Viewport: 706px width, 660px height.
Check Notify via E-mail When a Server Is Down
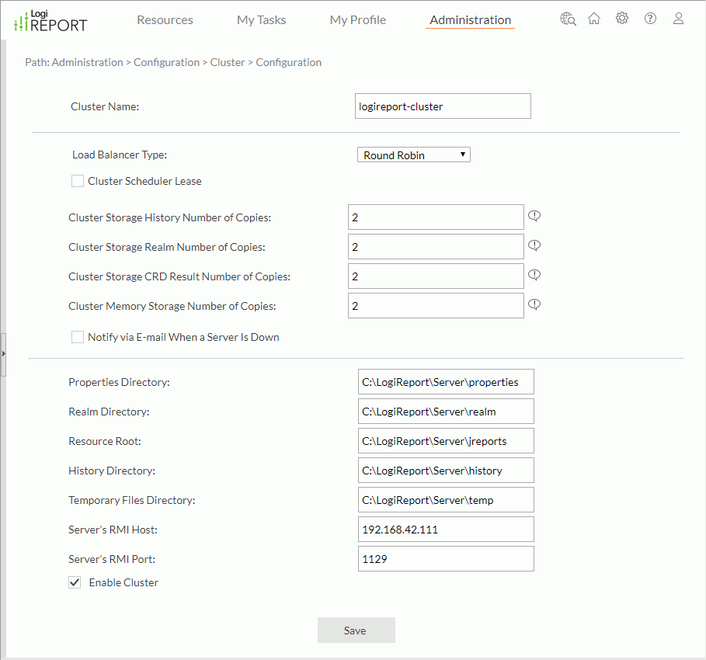click(77, 336)
